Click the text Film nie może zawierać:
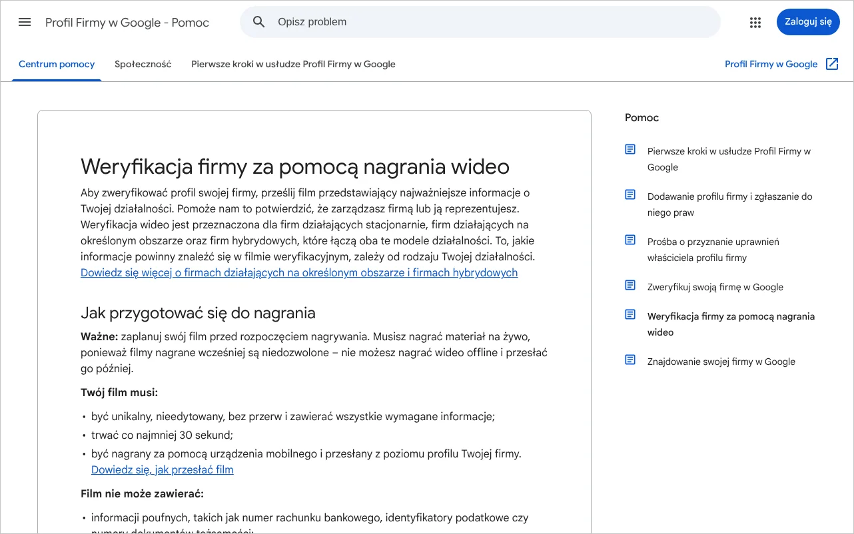The height and width of the screenshot is (534, 854). coord(142,494)
